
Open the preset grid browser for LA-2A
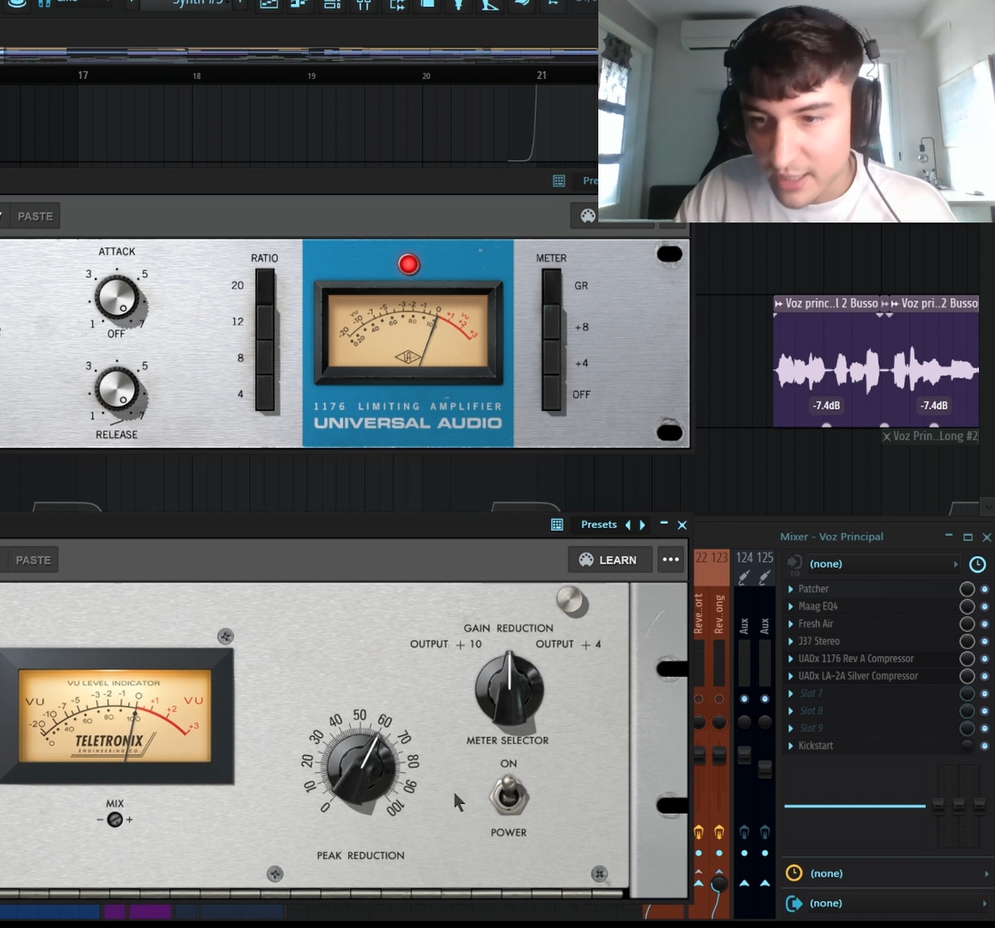coord(556,525)
